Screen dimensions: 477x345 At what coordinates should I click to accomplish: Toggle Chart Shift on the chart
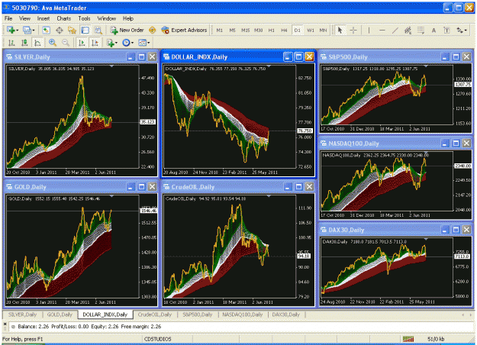point(95,43)
